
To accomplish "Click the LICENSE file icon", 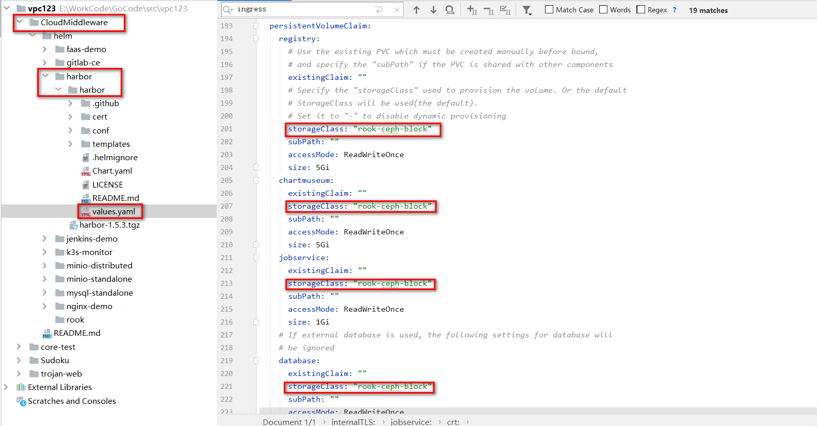I will click(86, 184).
